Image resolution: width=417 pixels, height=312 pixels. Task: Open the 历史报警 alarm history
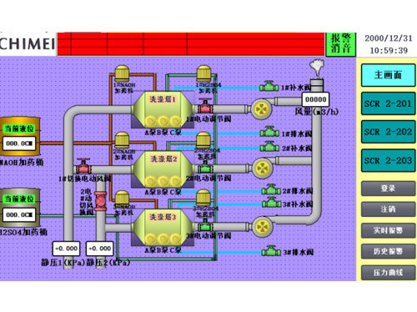tap(388, 251)
